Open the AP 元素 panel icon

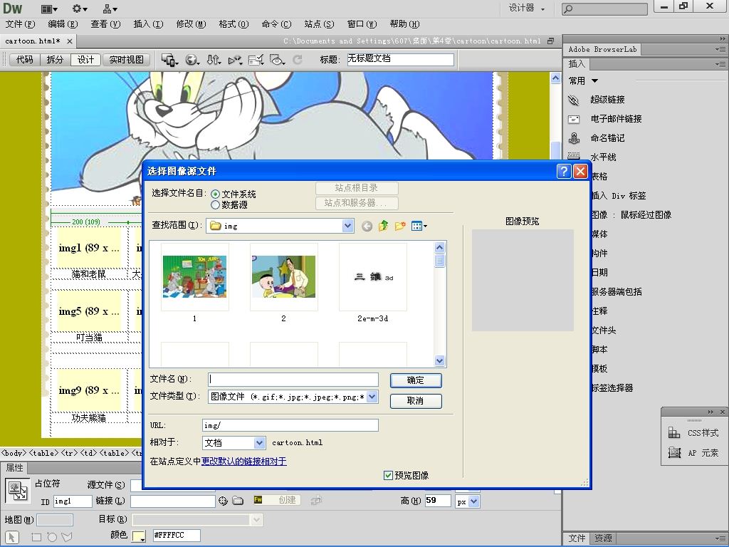pyautogui.click(x=674, y=452)
